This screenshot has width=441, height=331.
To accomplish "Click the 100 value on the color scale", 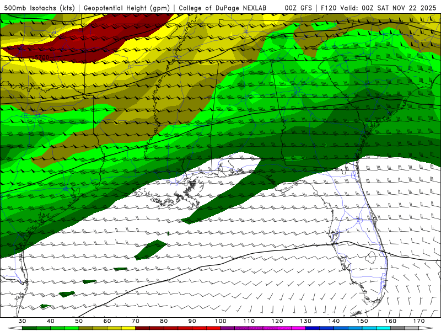I will 220,321.
